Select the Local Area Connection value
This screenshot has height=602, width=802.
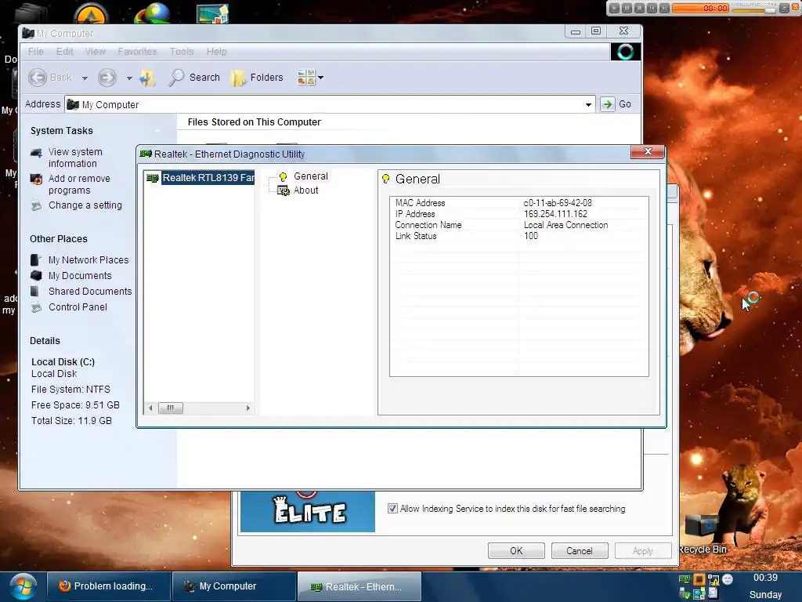[565, 225]
